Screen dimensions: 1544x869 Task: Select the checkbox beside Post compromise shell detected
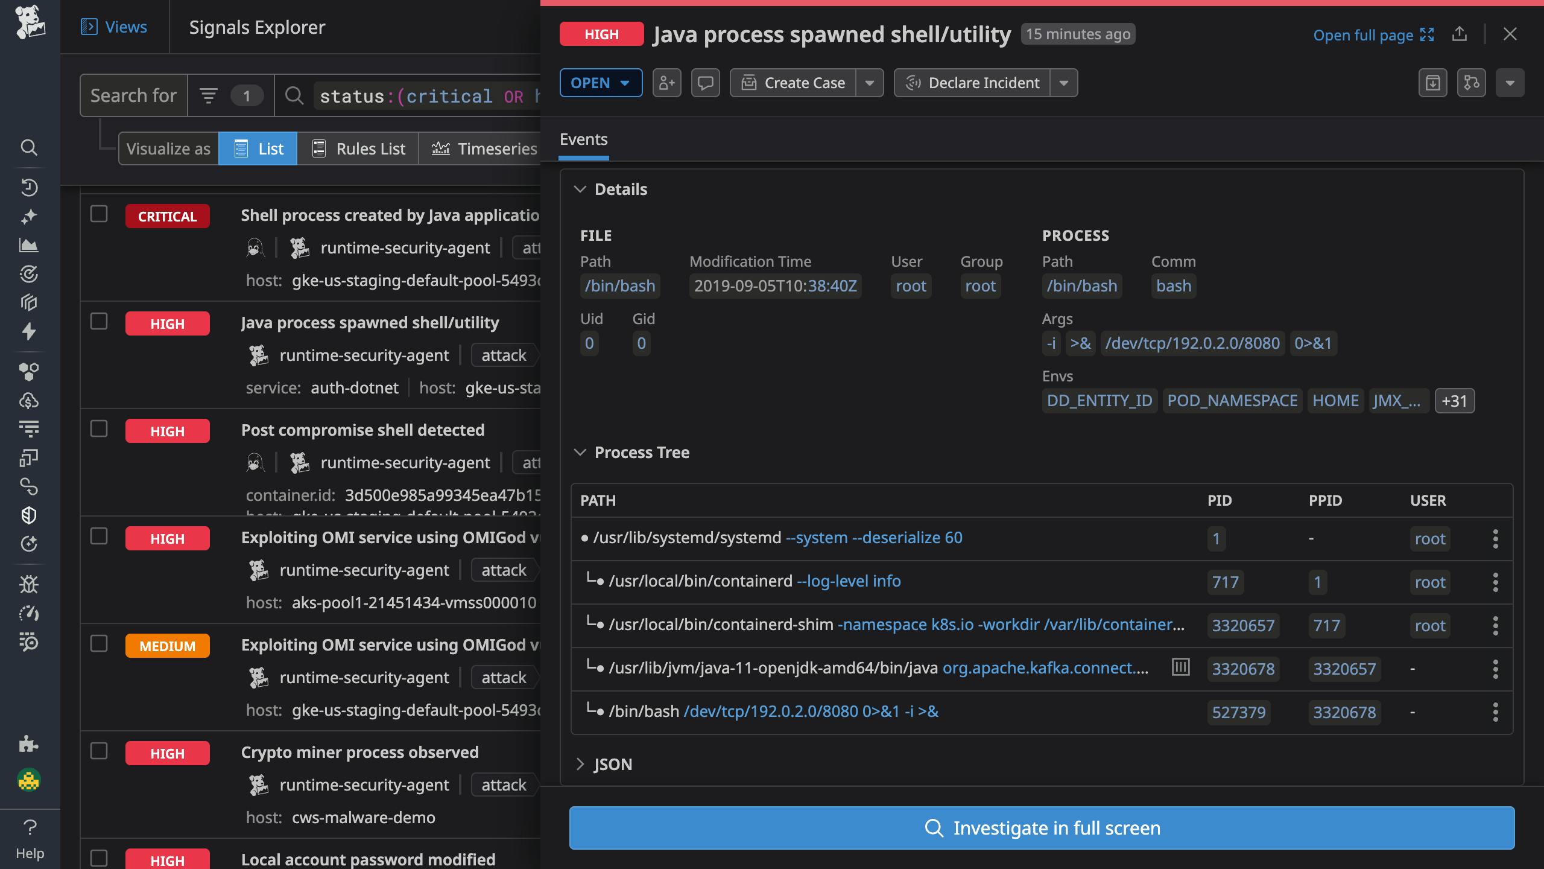(99, 429)
